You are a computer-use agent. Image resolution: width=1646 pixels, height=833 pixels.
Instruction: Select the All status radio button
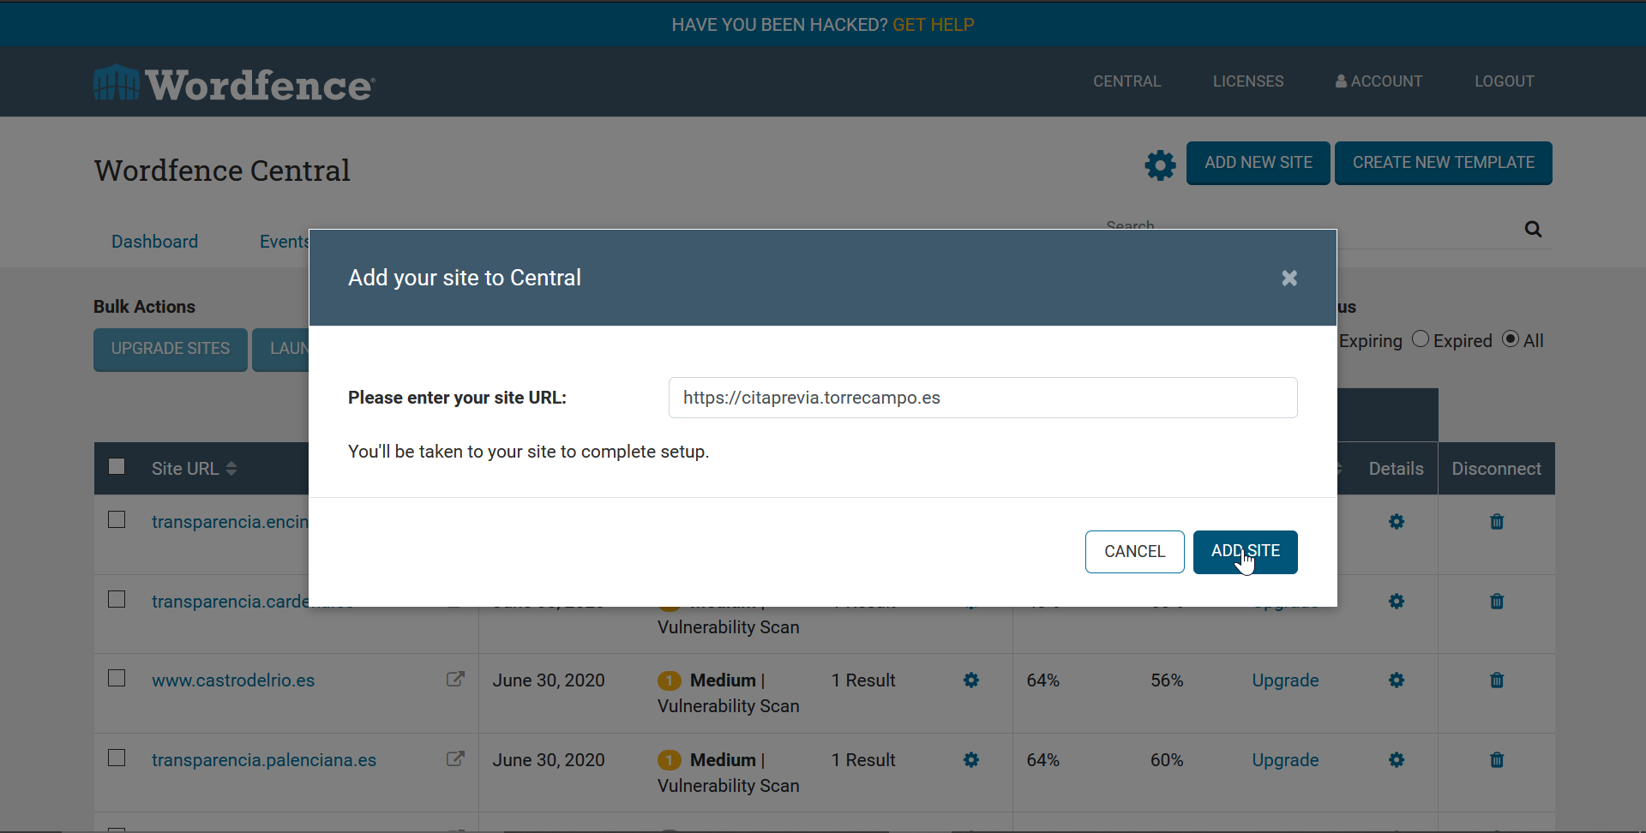click(x=1511, y=339)
